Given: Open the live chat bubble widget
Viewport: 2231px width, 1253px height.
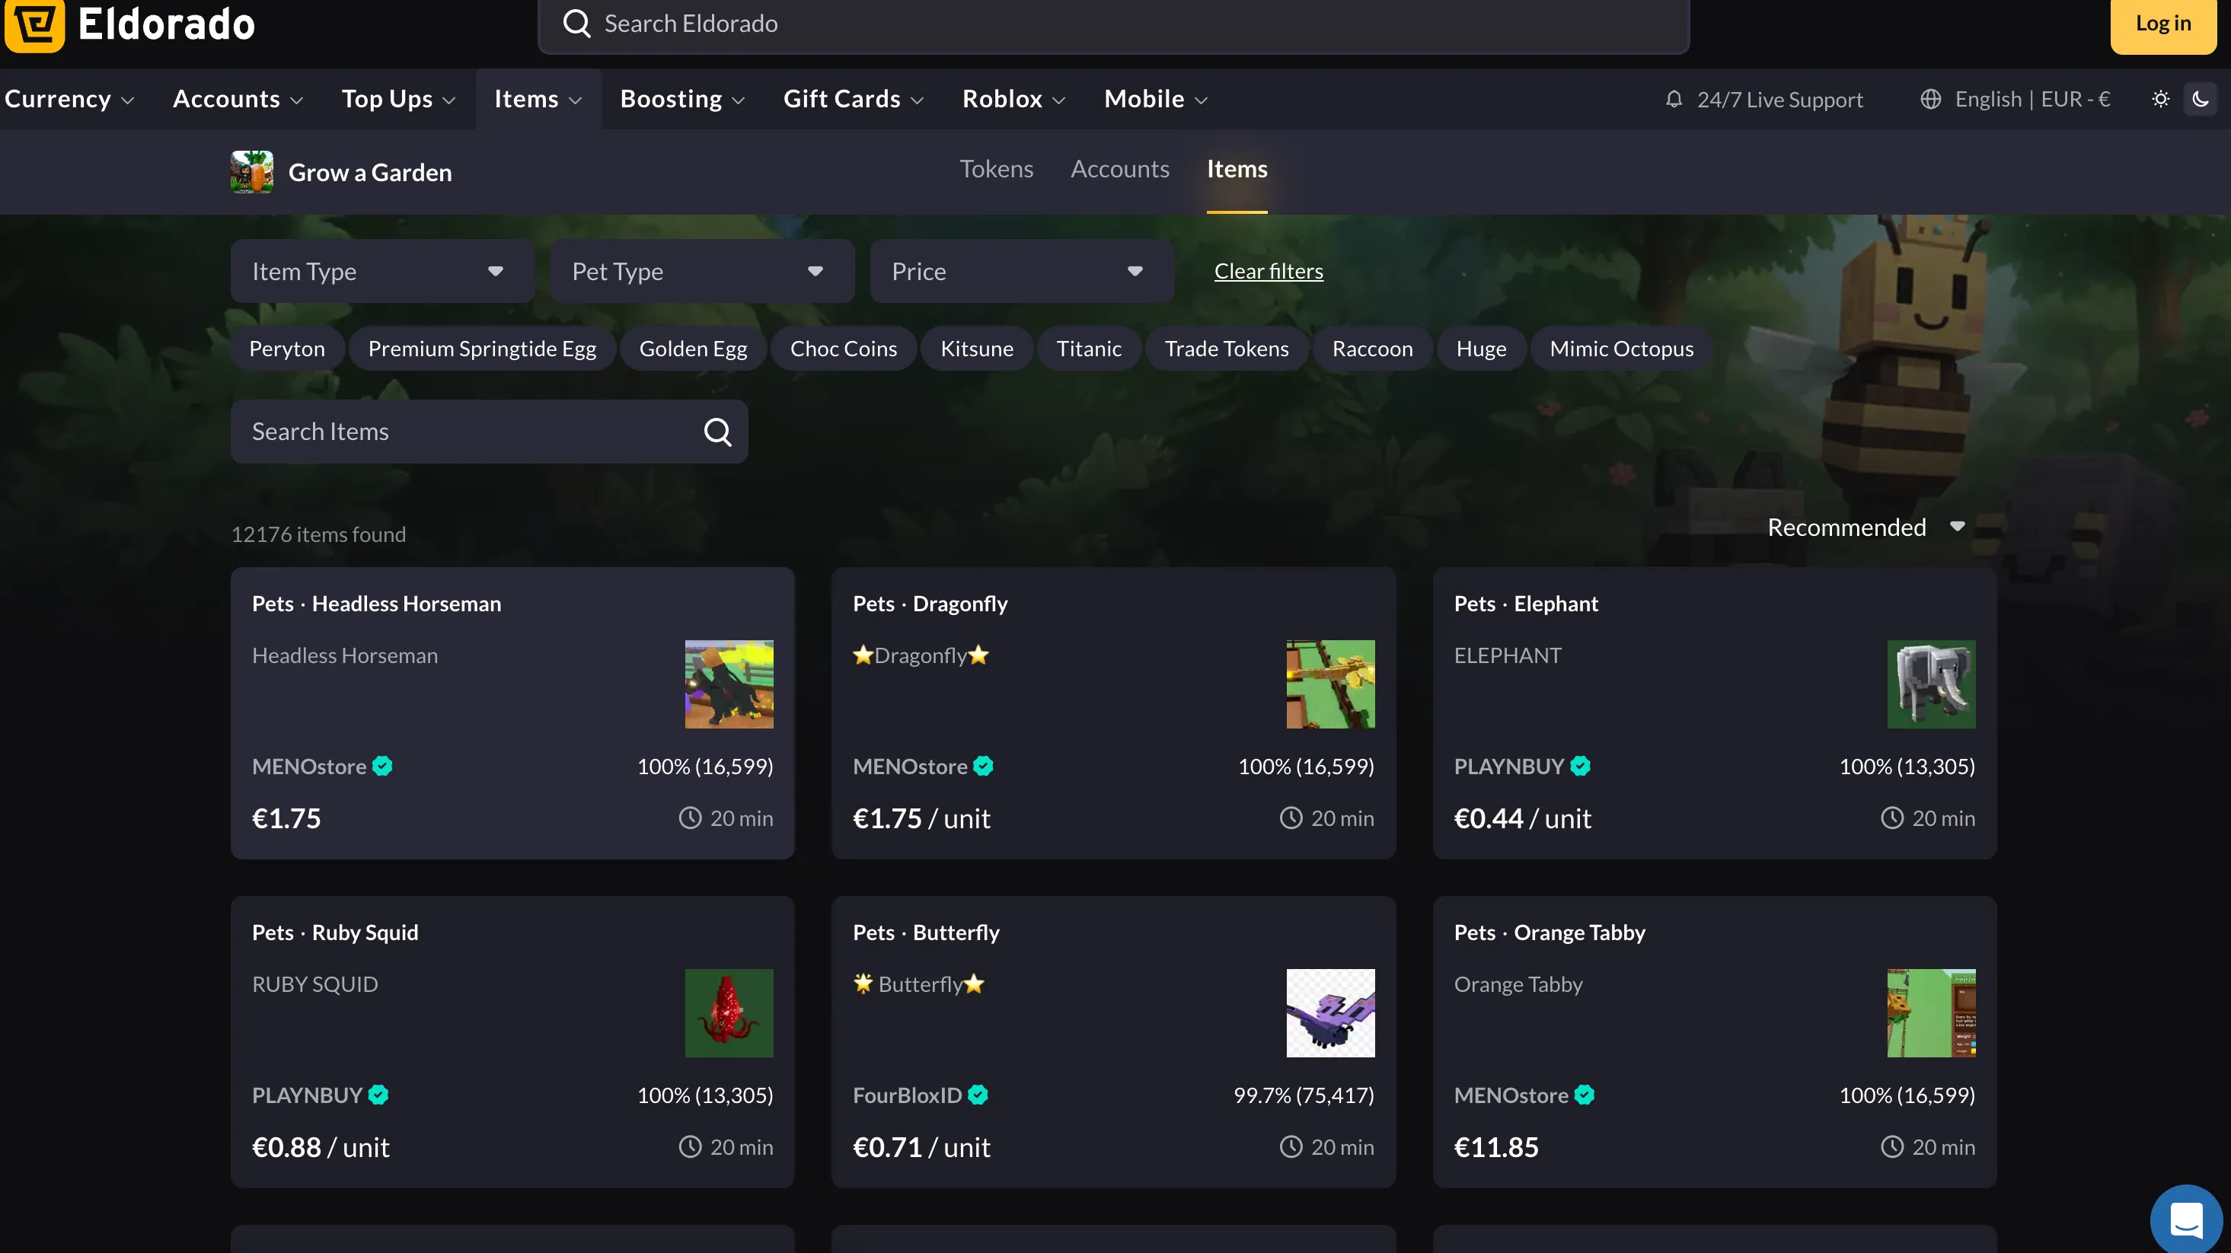Looking at the screenshot, I should 2185,1220.
